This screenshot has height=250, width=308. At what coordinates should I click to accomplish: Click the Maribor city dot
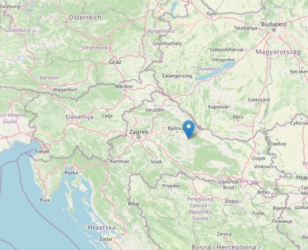(124, 90)
